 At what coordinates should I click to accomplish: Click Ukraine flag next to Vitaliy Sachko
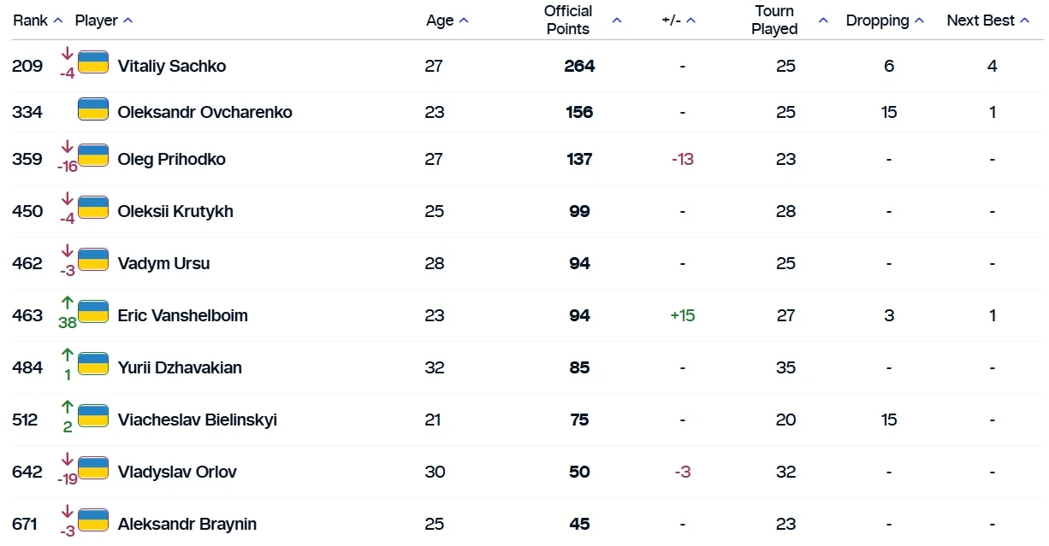pyautogui.click(x=93, y=62)
